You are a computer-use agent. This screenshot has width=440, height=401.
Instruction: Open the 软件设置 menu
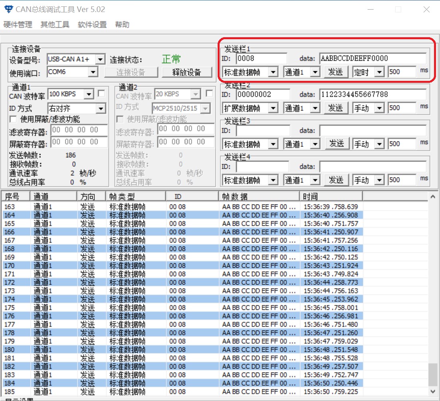point(92,25)
